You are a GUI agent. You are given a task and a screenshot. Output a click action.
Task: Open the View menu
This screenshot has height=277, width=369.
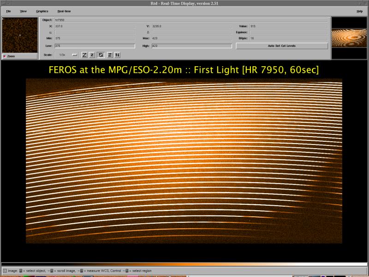(23, 11)
